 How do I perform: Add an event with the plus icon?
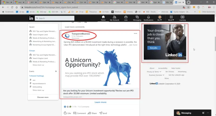coord(56,71)
